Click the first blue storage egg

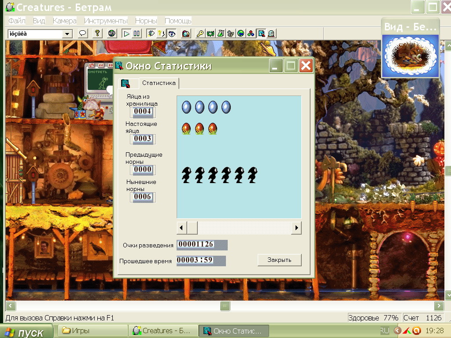(x=186, y=107)
